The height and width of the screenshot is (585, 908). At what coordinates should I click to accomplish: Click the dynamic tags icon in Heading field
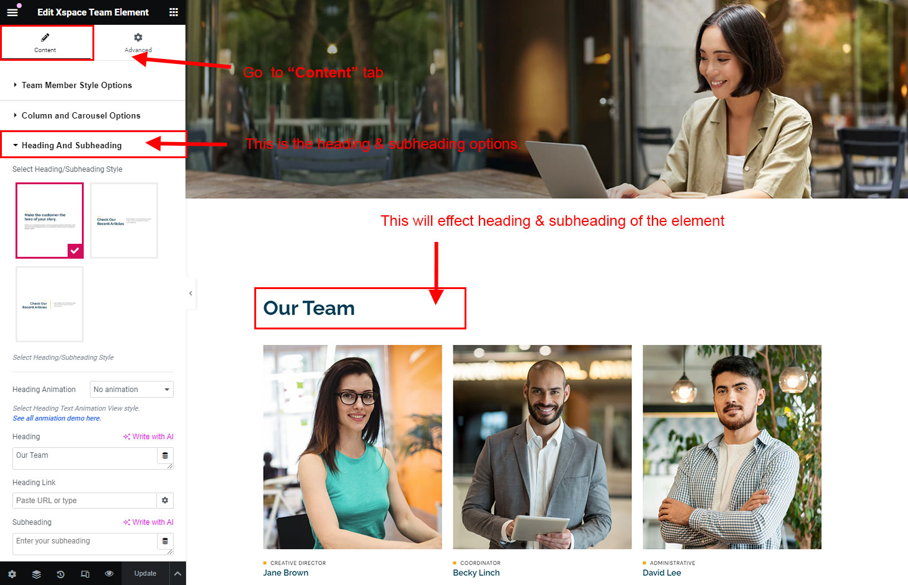(165, 455)
